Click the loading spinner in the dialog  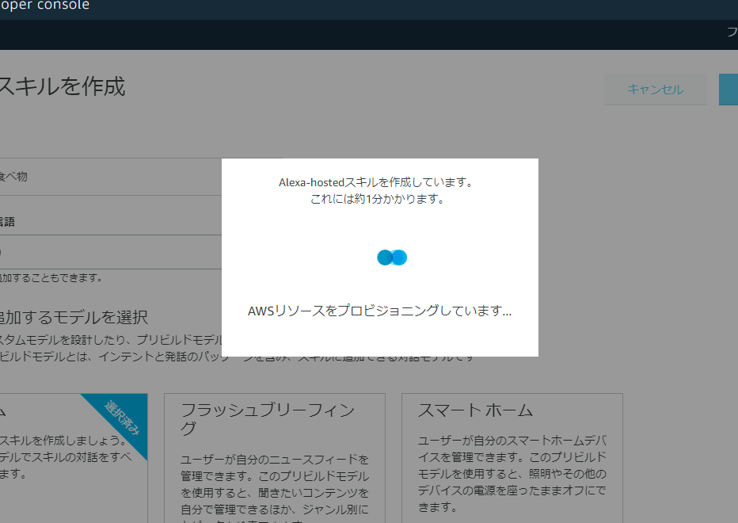pyautogui.click(x=392, y=258)
